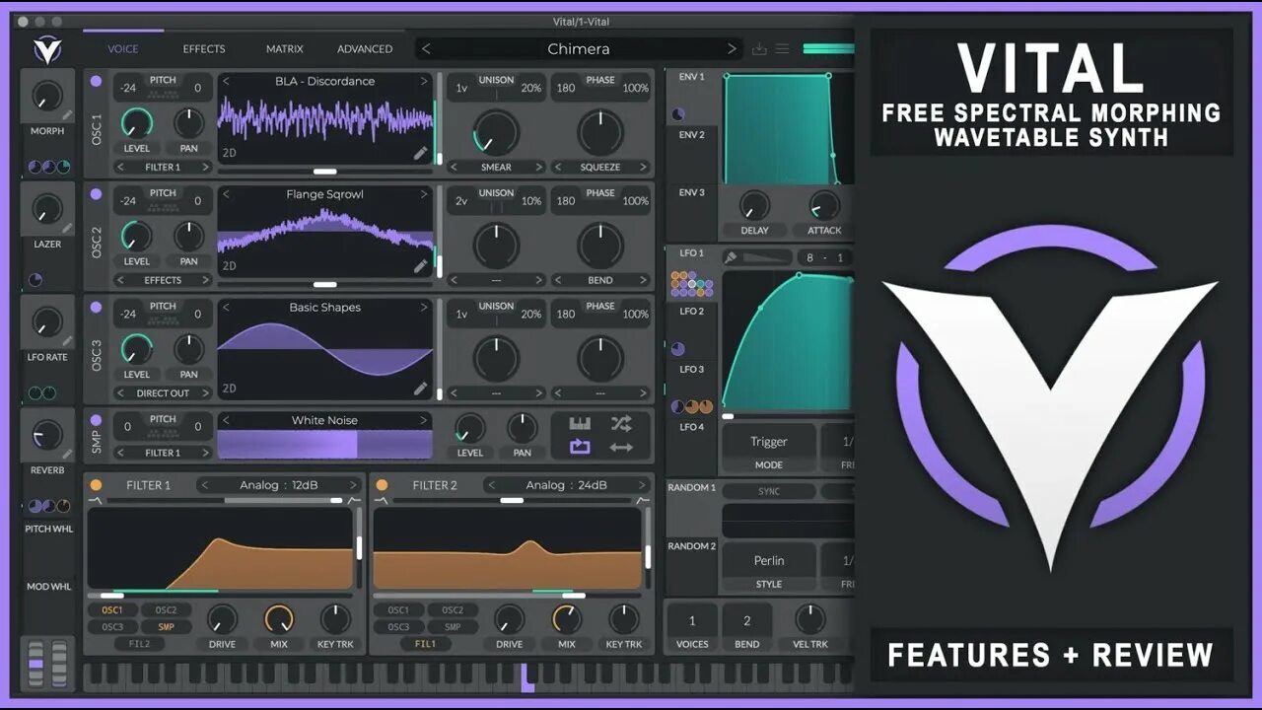This screenshot has height=710, width=1262.
Task: Adjust the OSC 1 SQUEEZE knob
Action: [600, 132]
